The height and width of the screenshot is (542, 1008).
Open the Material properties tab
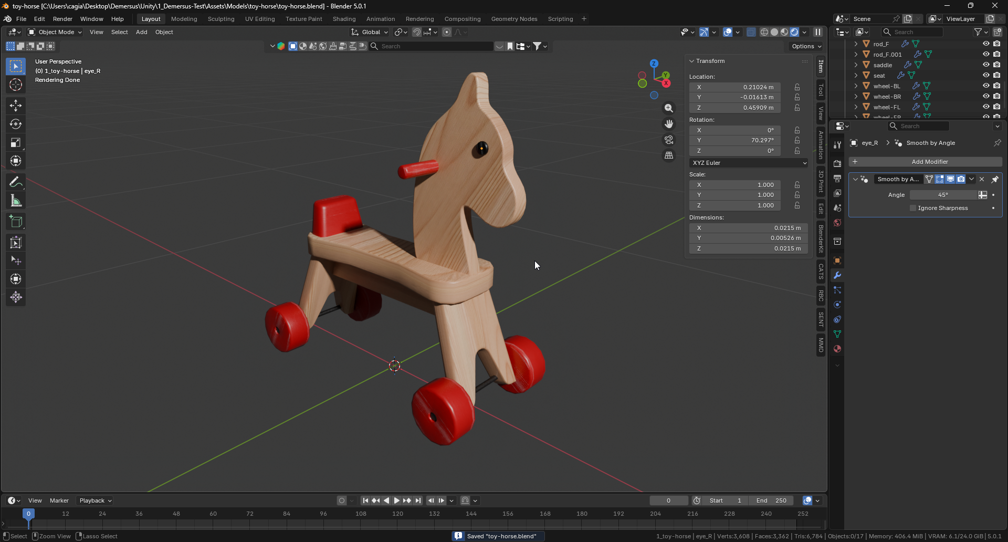tap(837, 349)
